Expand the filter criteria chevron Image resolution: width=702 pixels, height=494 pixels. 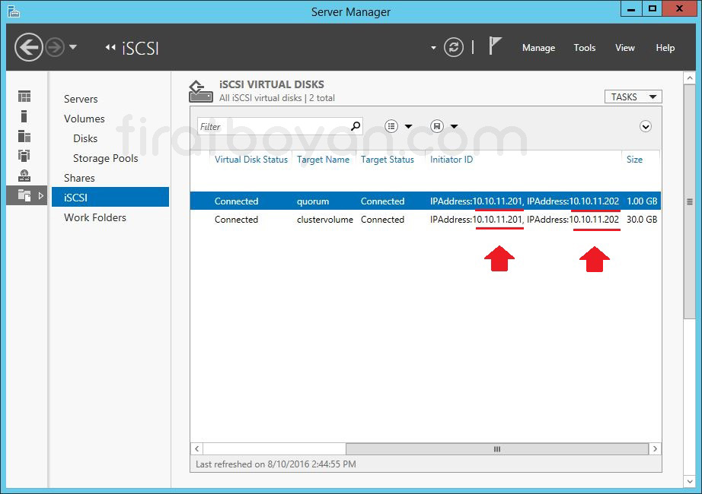coord(645,126)
